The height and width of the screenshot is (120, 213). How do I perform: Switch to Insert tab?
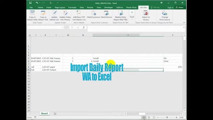49,7
